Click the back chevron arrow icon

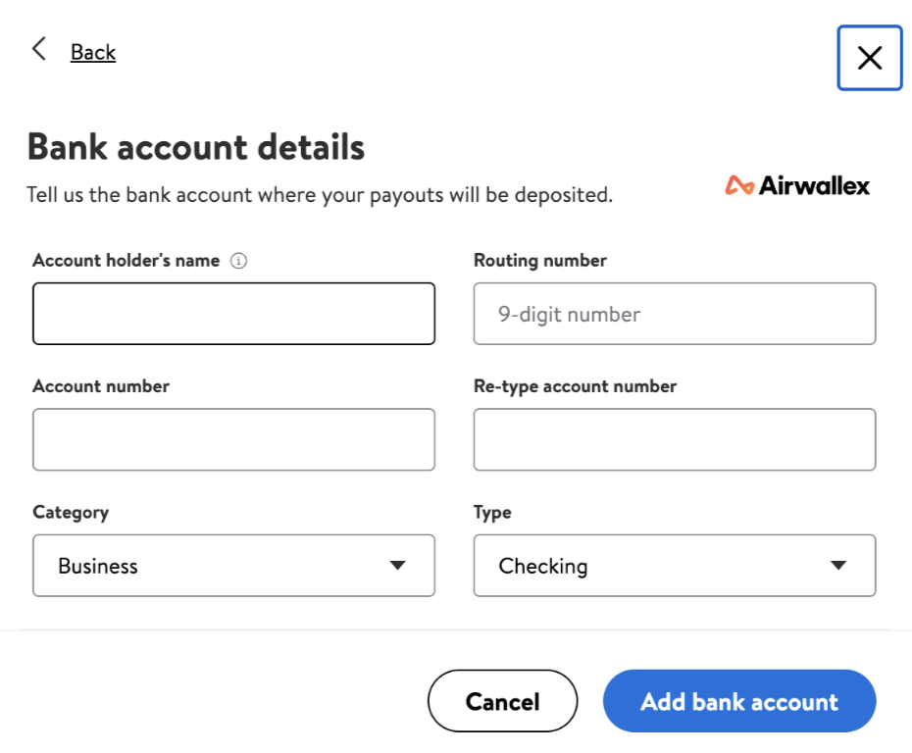[x=39, y=50]
